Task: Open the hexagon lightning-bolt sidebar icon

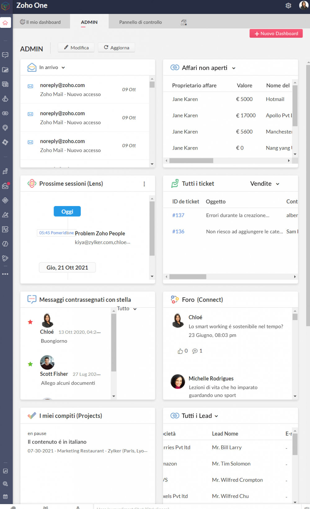Action: pos(5,244)
